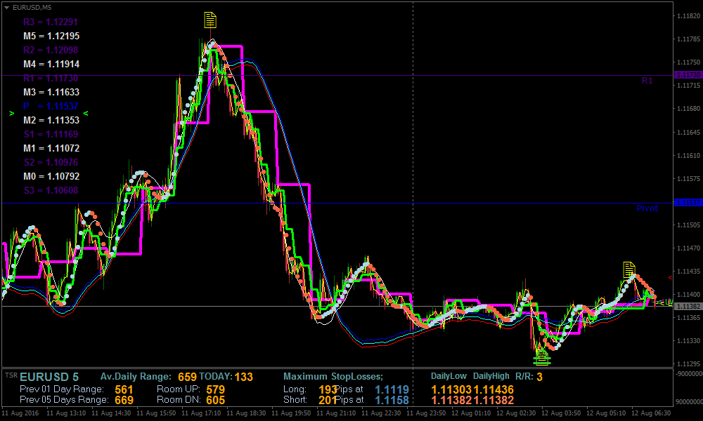703x421 pixels.
Task: Click the EURUSD,M5 chart title
Action: click(x=32, y=7)
